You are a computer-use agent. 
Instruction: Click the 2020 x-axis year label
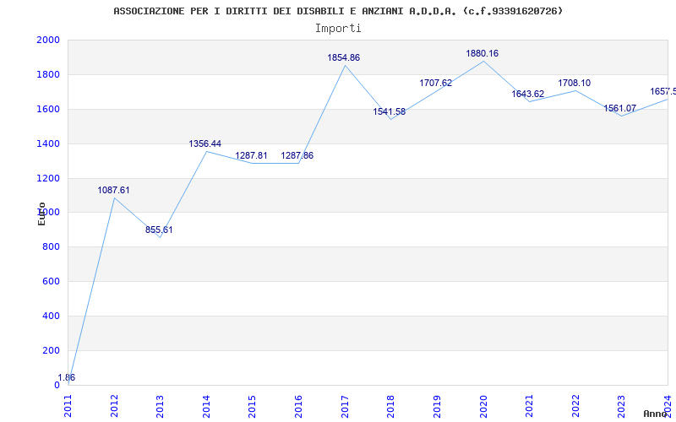coord(482,407)
